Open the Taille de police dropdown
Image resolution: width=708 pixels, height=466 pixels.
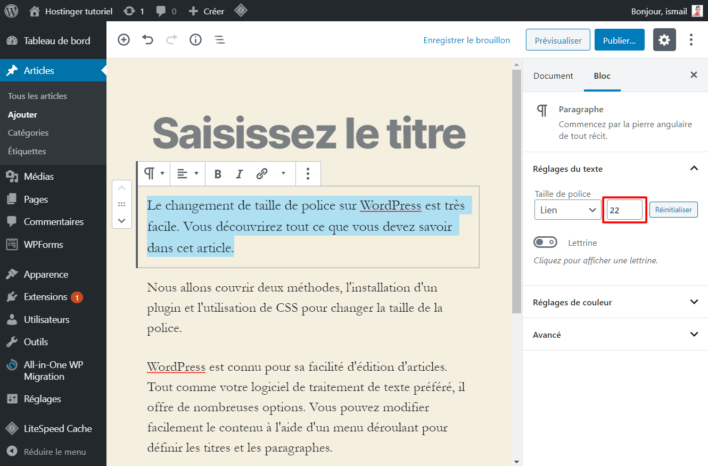[567, 210]
